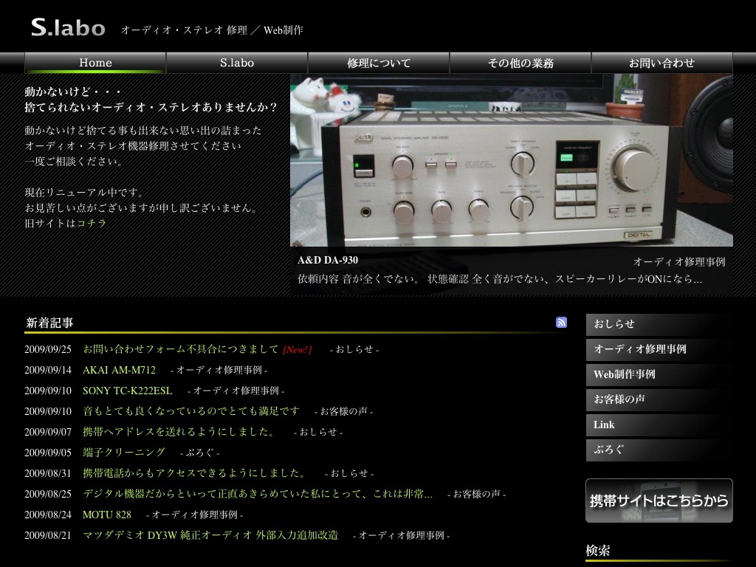
Task: Go to 修理について menu item
Action: click(379, 63)
